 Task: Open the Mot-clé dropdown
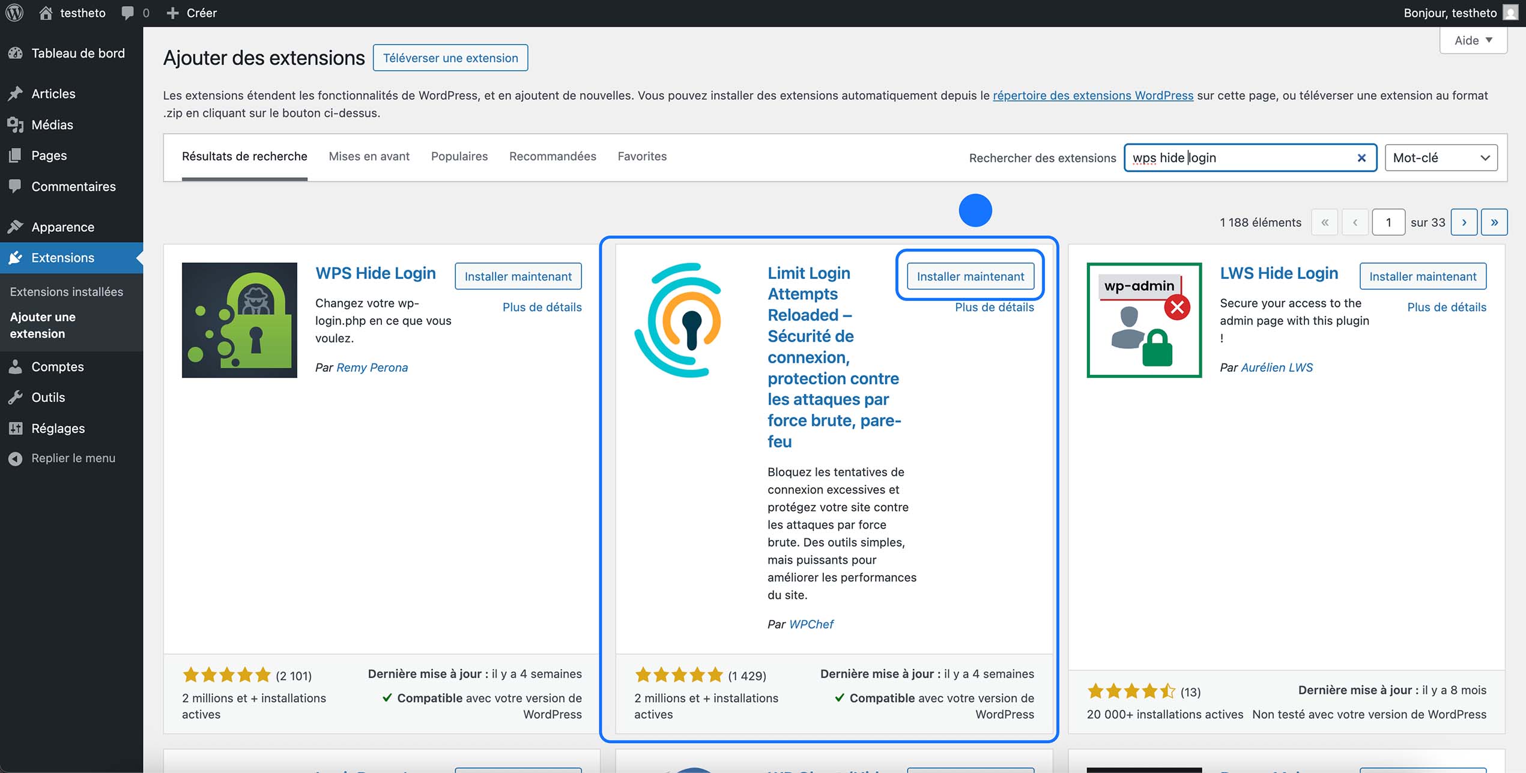(1441, 157)
